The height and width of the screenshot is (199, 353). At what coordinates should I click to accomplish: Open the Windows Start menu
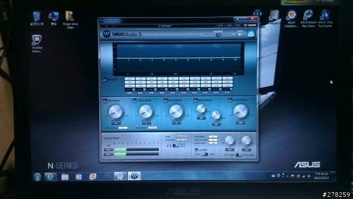pyautogui.click(x=38, y=177)
